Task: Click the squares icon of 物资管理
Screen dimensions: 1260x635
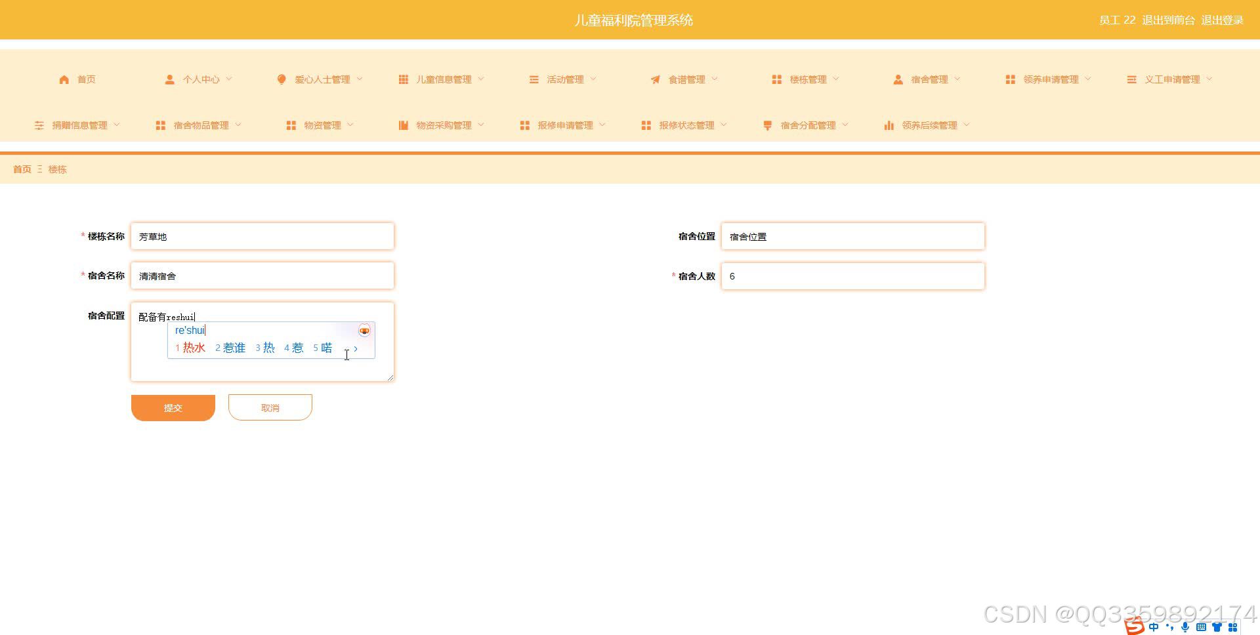Action: tap(291, 125)
